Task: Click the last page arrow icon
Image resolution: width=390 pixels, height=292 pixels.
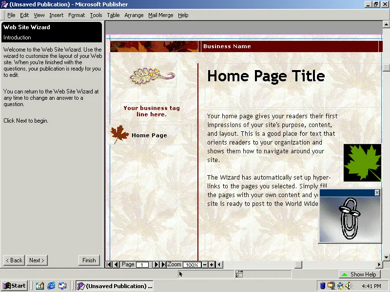Action: click(163, 265)
